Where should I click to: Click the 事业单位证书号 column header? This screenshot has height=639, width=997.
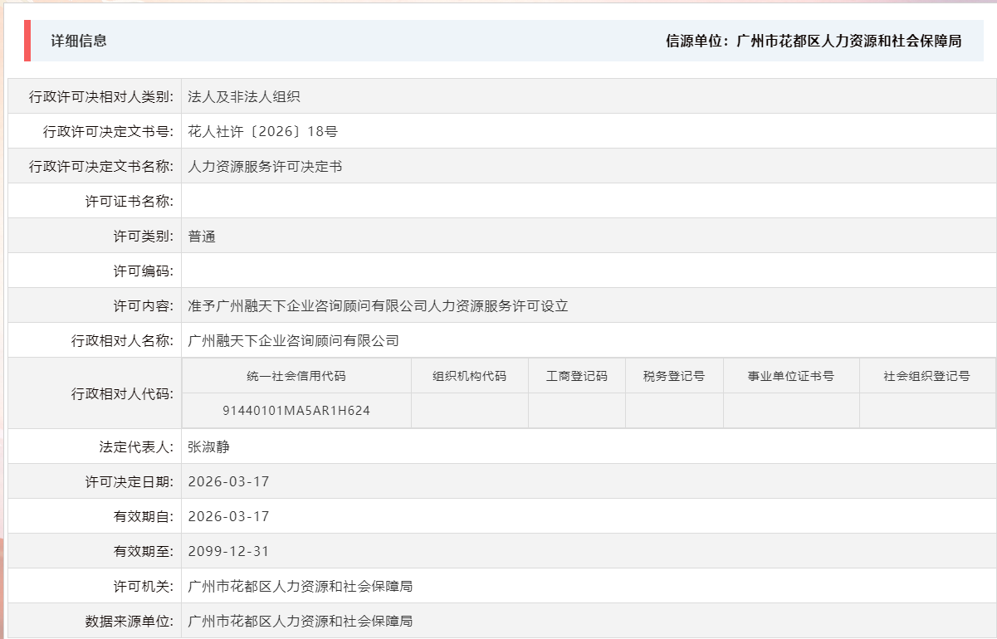pyautogui.click(x=790, y=375)
